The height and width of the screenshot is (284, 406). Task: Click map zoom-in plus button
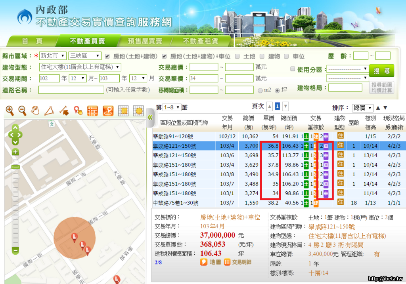point(15,152)
